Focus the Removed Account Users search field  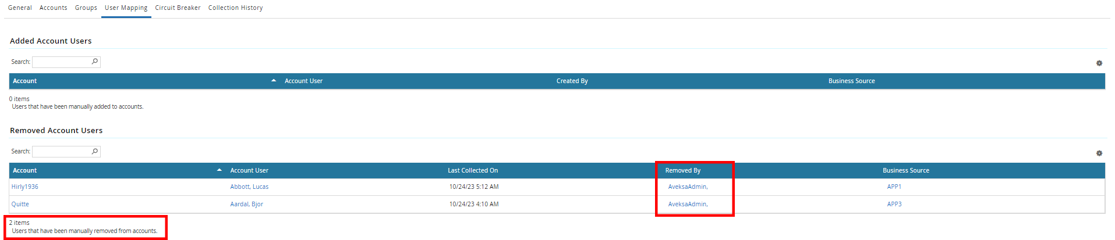61,152
